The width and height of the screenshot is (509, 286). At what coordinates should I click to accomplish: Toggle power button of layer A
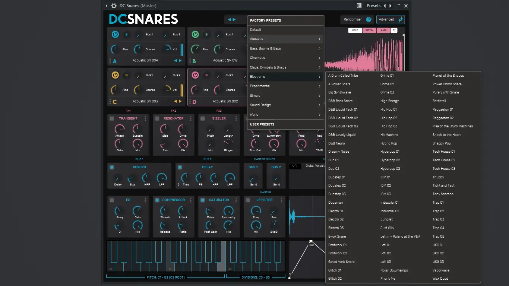click(115, 35)
